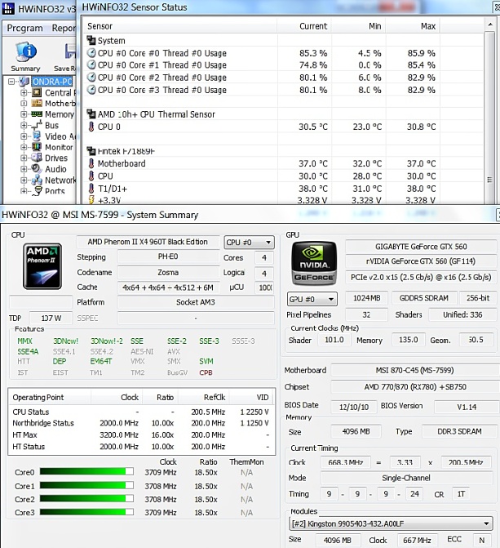Click the Core3 load bar
The image size is (500, 548).
pyautogui.click(x=86, y=512)
